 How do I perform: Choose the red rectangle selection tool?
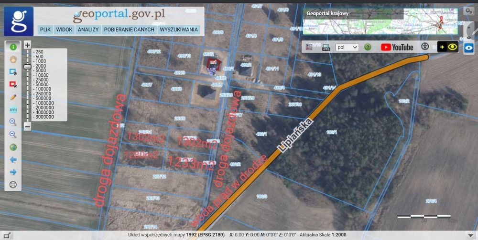point(13,84)
